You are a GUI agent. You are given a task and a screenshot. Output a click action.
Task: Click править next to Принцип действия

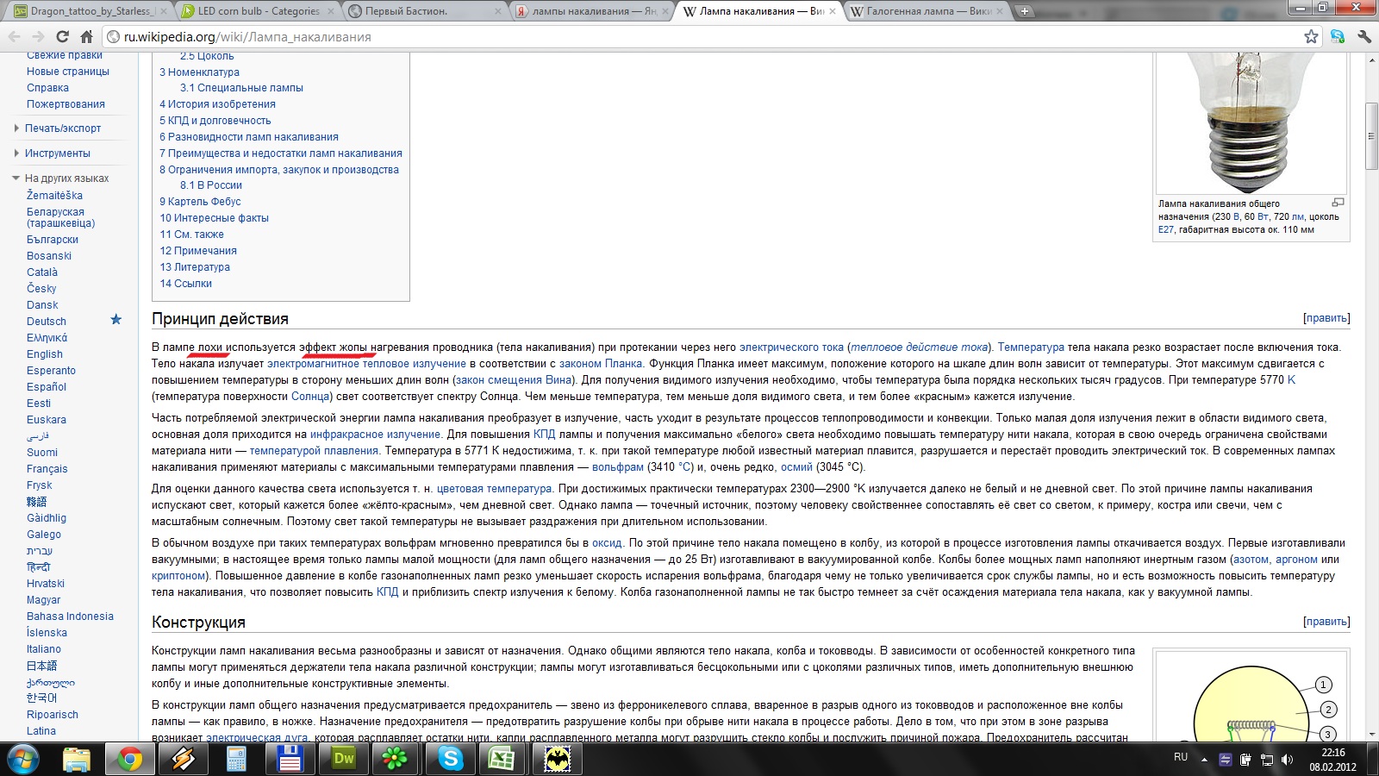pyautogui.click(x=1326, y=318)
